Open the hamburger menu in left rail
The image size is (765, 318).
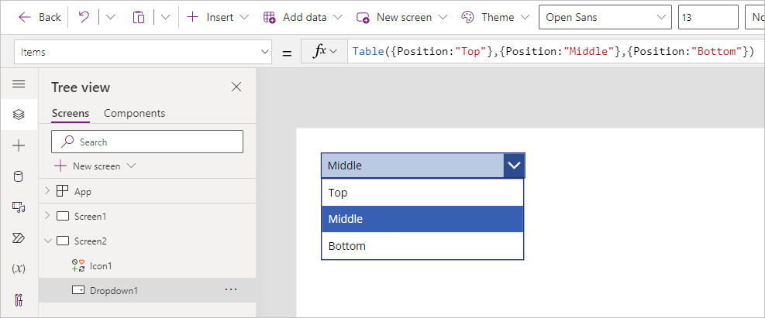click(x=19, y=84)
